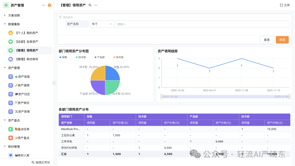Open the 资产信息 sidebar item
This screenshot has height=166, width=295.
(23, 77)
